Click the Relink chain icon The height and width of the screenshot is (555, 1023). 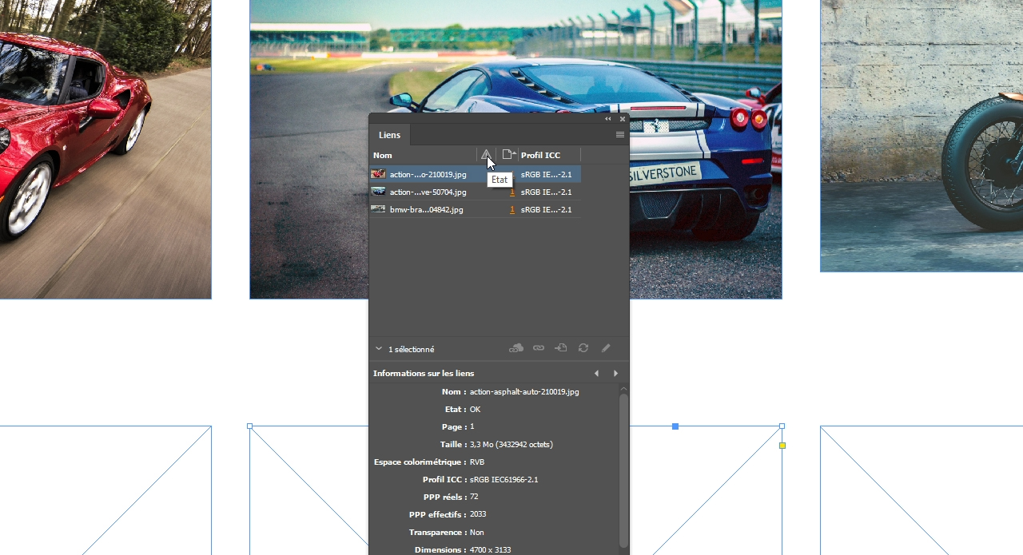539,348
